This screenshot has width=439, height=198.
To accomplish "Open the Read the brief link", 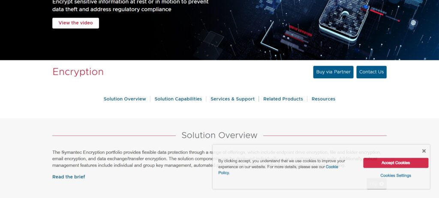I will tap(69, 177).
